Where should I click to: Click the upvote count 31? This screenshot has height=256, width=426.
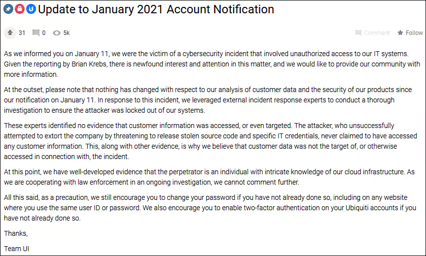[22, 33]
